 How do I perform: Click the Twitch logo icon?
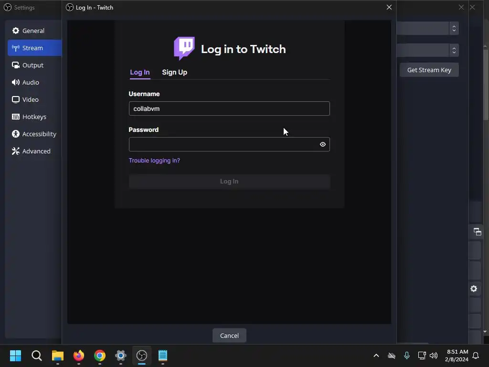(184, 48)
